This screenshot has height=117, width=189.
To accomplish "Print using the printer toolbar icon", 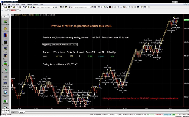I will (x=20, y=7).
